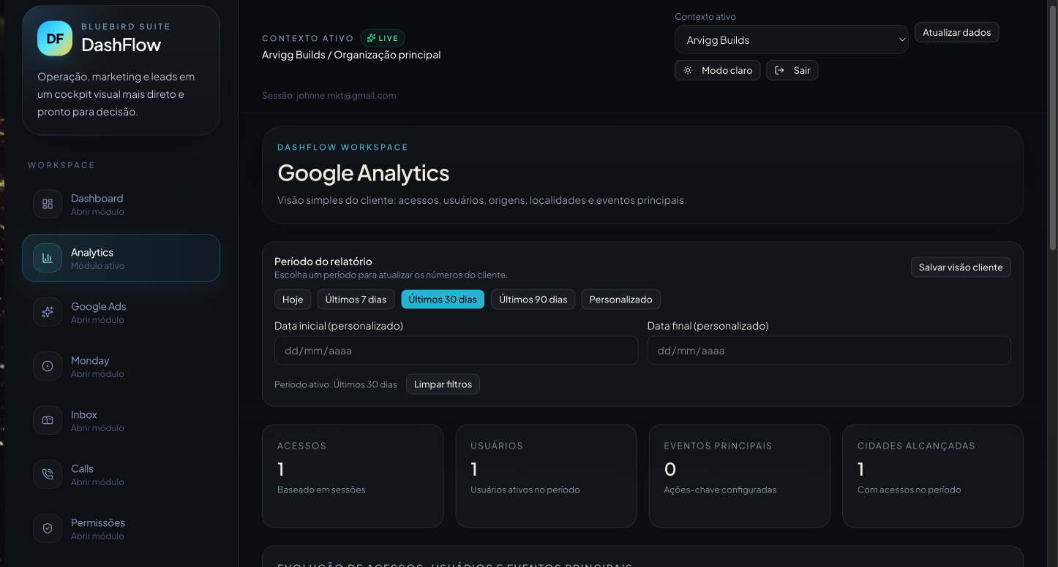Click the Calls phone icon
1058x567 pixels.
point(48,474)
